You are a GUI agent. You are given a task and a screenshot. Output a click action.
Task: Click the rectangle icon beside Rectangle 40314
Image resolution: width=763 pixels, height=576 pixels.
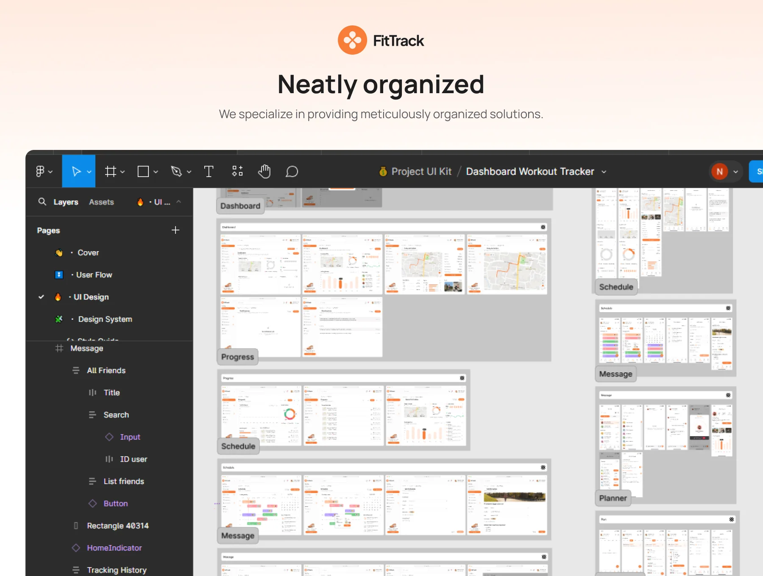[76, 526]
